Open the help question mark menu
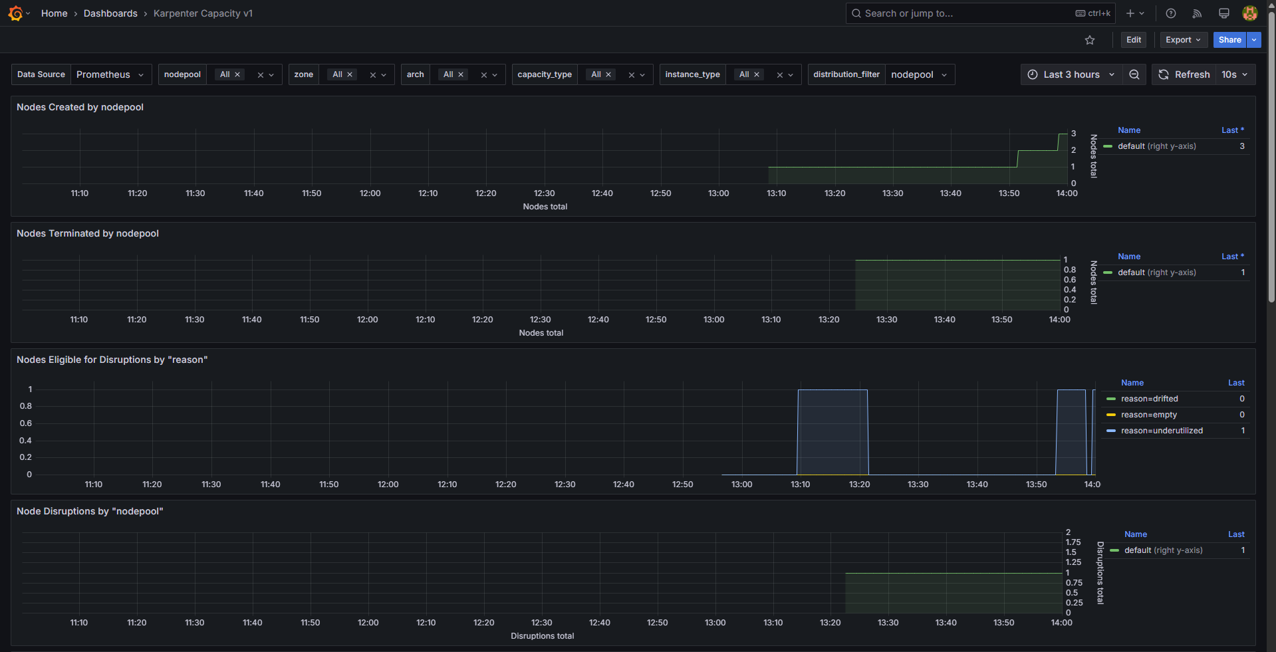This screenshot has height=652, width=1276. [1171, 13]
